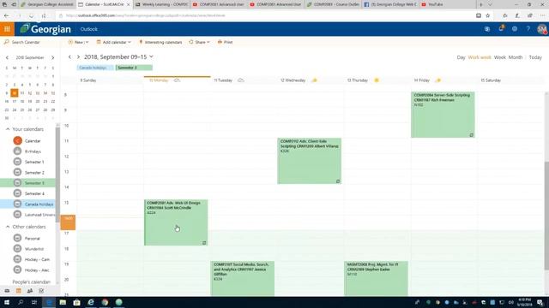Open the Share dropdown

[199, 42]
